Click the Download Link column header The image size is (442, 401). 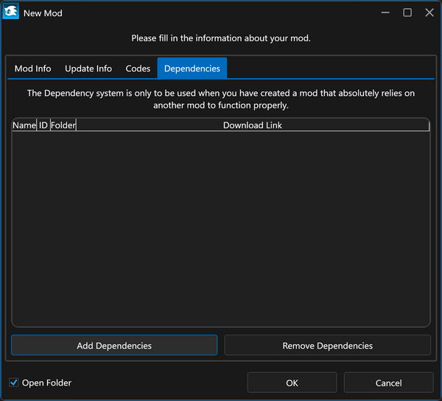click(x=253, y=125)
